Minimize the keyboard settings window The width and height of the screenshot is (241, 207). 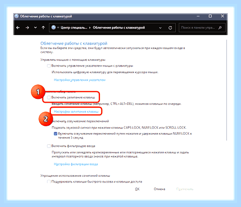[x=198, y=16]
